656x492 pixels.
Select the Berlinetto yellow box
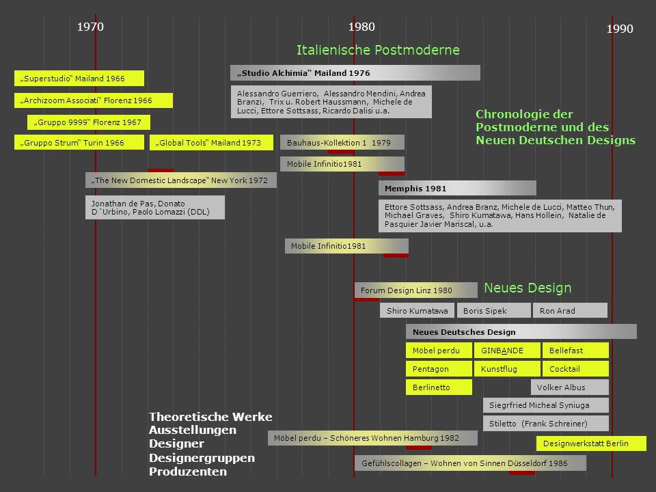[439, 387]
